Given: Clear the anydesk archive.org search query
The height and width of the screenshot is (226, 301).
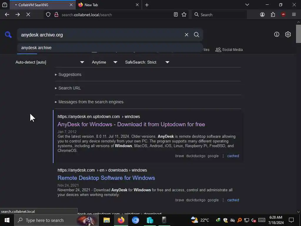Looking at the screenshot, I should click(186, 35).
